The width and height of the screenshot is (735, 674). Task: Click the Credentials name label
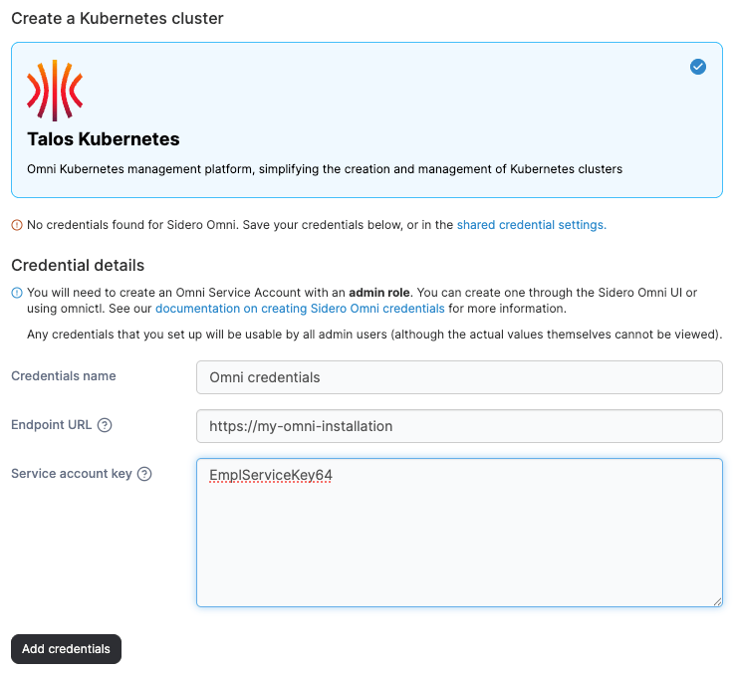[64, 376]
